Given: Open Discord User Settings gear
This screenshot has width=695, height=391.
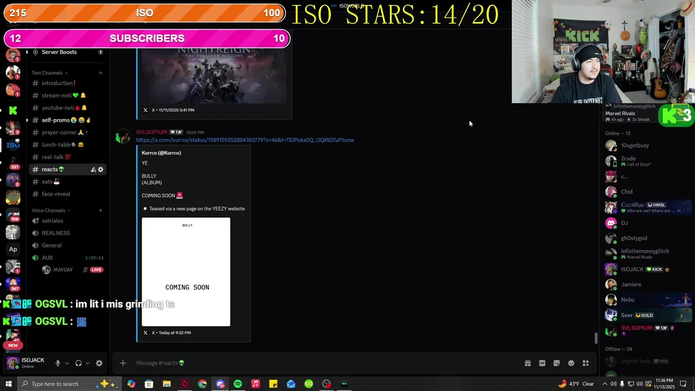Looking at the screenshot, I should tap(99, 363).
